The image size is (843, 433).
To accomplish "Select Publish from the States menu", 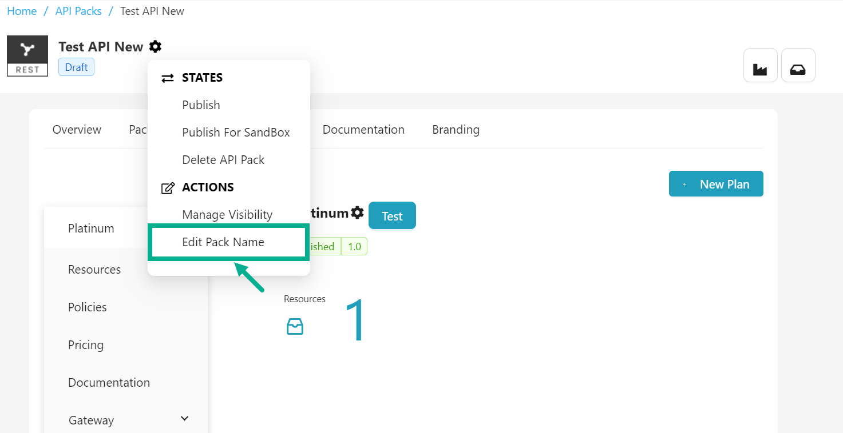I will [x=201, y=105].
